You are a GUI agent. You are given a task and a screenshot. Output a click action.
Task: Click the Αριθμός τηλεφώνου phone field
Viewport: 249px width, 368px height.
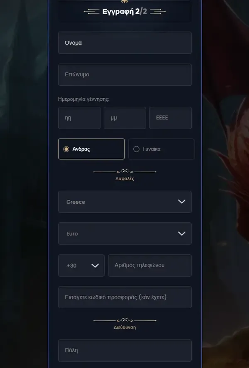(x=150, y=266)
